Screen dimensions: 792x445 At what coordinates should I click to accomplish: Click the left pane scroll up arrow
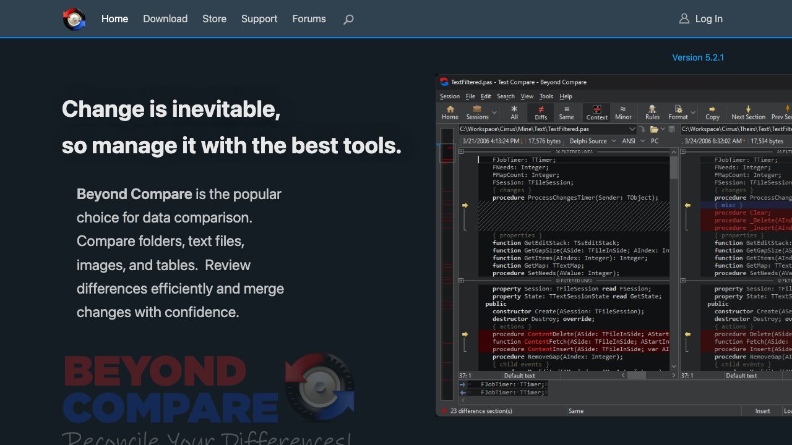pos(674,151)
